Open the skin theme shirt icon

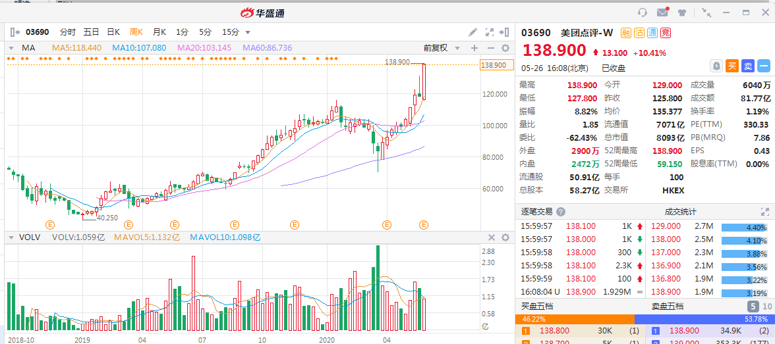tap(682, 12)
